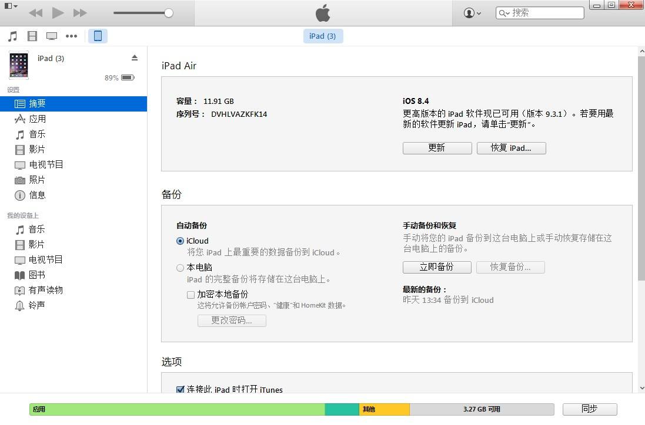Click the iPad Air heading

pos(179,66)
